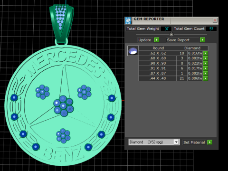Click the Total Gem Count value 57
The image size is (228, 171).
211,29
